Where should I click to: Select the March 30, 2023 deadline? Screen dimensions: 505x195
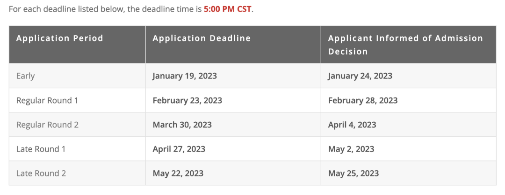tap(182, 125)
